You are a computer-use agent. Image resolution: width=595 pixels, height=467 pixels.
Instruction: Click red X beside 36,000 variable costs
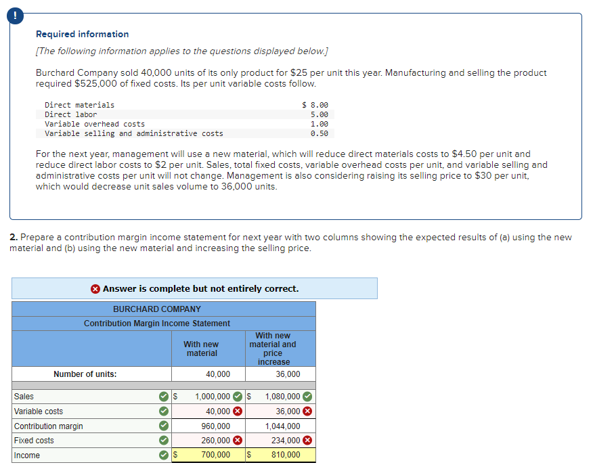307,412
